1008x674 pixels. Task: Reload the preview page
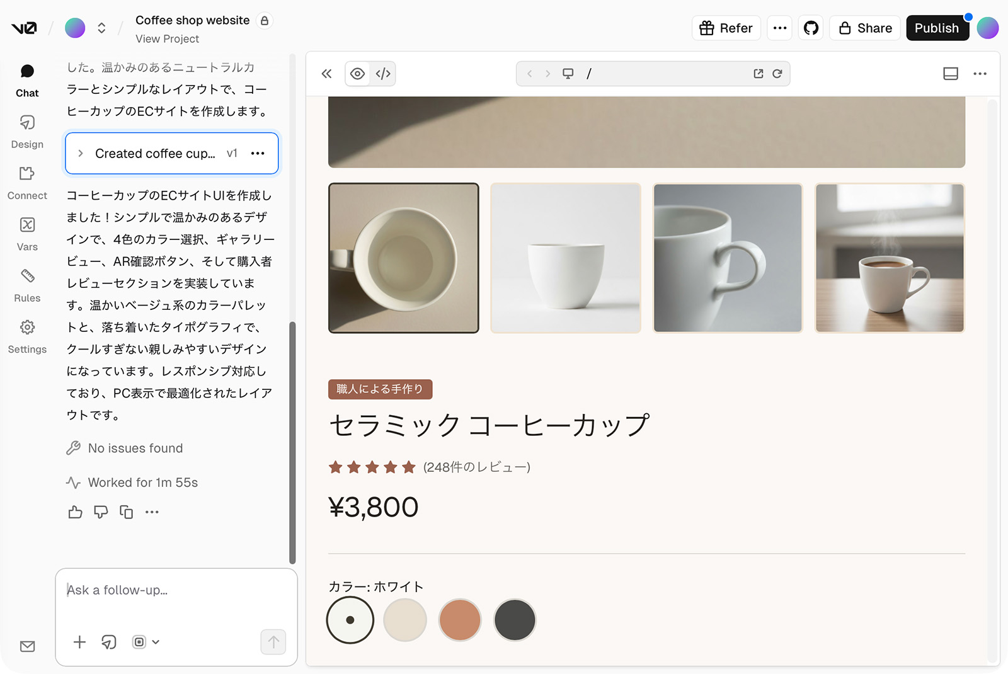777,74
